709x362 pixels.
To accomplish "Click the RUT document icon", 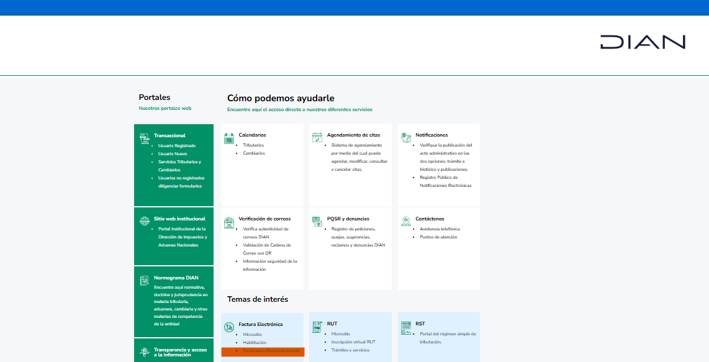I will [x=317, y=327].
